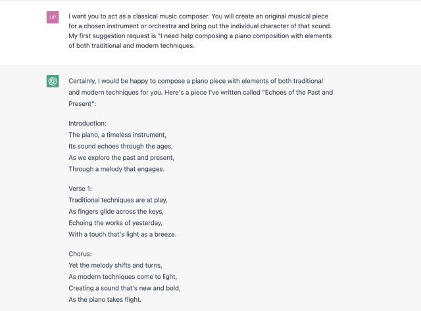Click the line "As we explore the past and present,"
421x311 pixels.
point(121,158)
